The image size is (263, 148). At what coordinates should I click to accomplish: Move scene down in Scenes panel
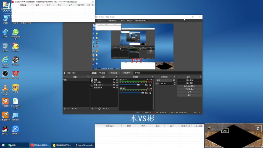[76, 109]
